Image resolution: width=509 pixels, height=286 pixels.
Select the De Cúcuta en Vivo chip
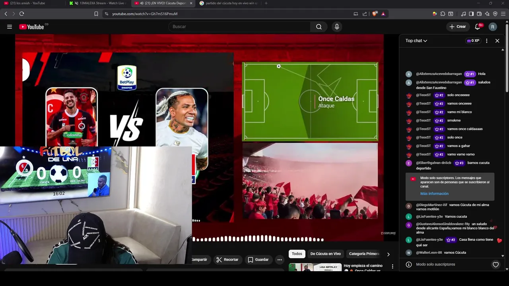click(x=326, y=254)
